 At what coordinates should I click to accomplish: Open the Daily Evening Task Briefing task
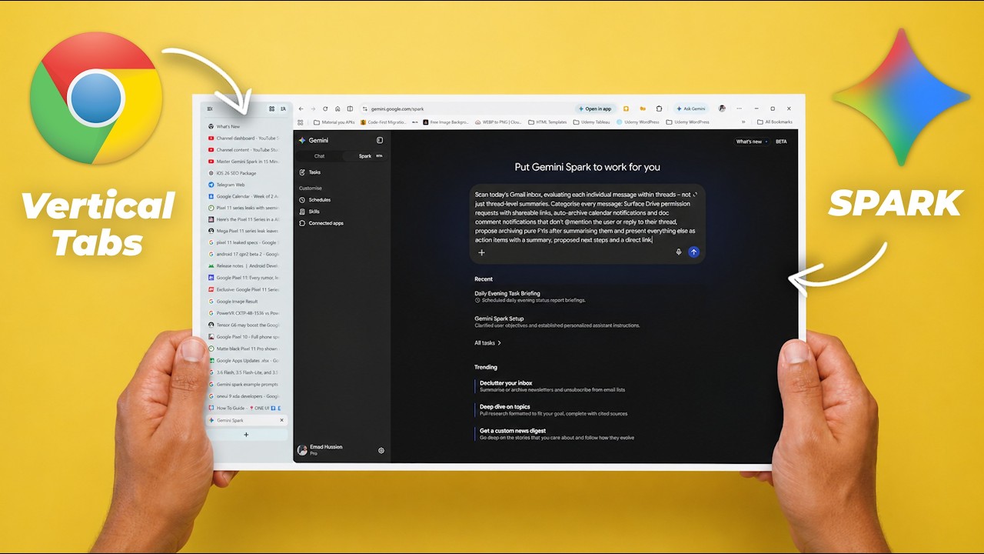[530, 296]
